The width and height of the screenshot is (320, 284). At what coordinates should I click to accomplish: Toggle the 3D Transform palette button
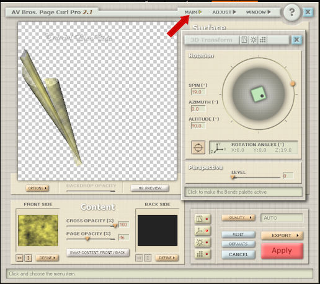click(x=202, y=231)
